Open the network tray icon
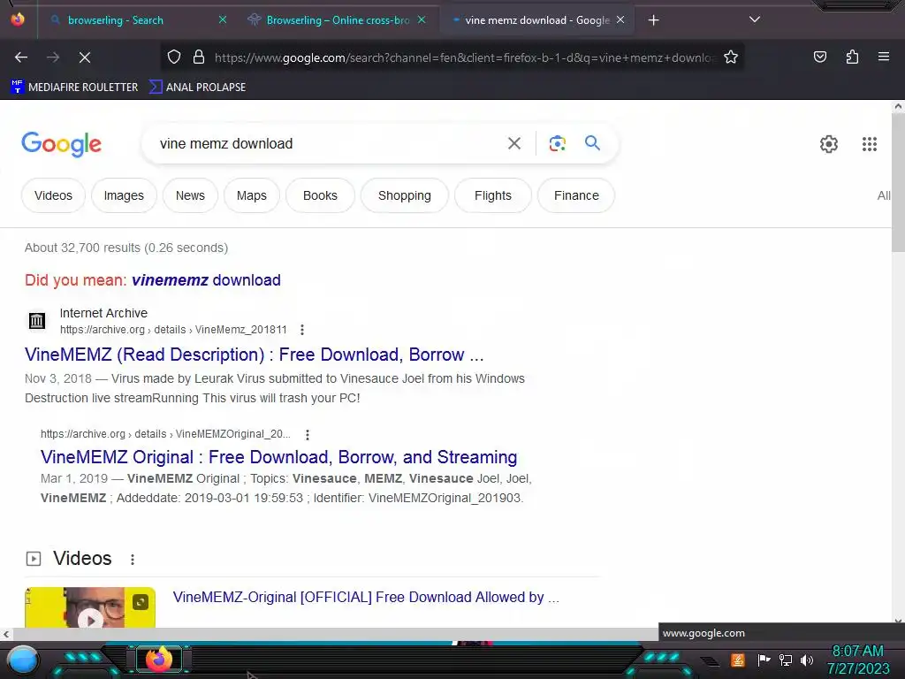Image resolution: width=905 pixels, height=679 pixels. tap(786, 660)
